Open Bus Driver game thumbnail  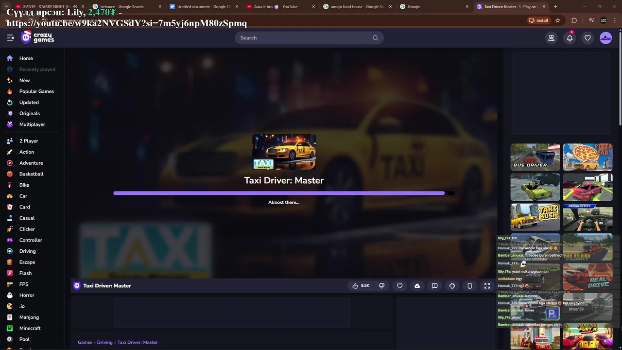535,157
